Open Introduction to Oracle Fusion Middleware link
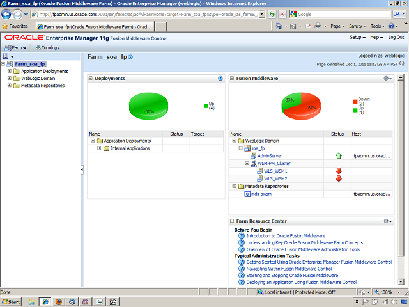Viewport: 409px width, 307px height. tap(286, 236)
